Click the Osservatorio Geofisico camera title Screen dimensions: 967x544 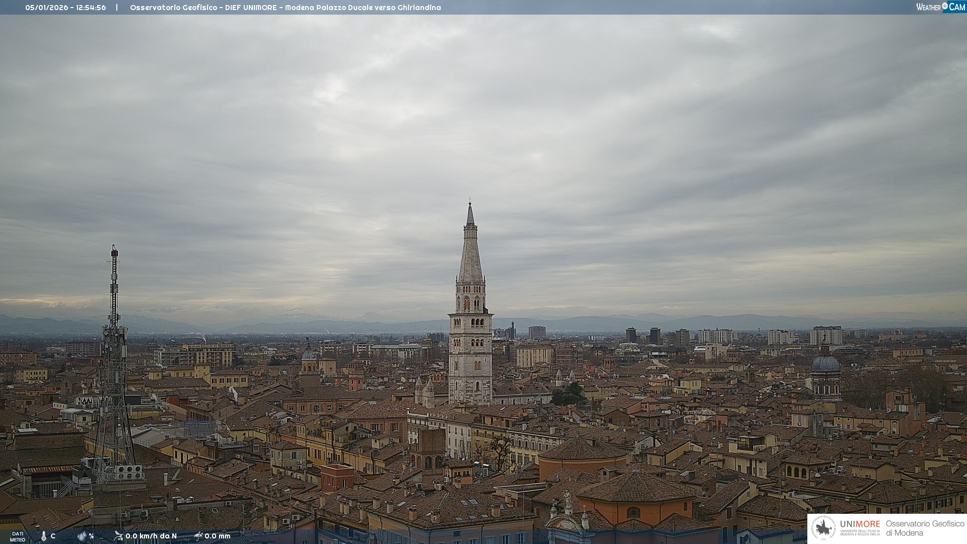285,8
